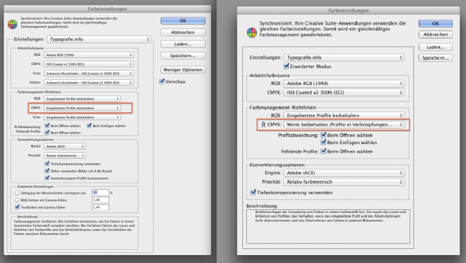Open RGB working space dropdown in left dialog

pyautogui.click(x=89, y=55)
